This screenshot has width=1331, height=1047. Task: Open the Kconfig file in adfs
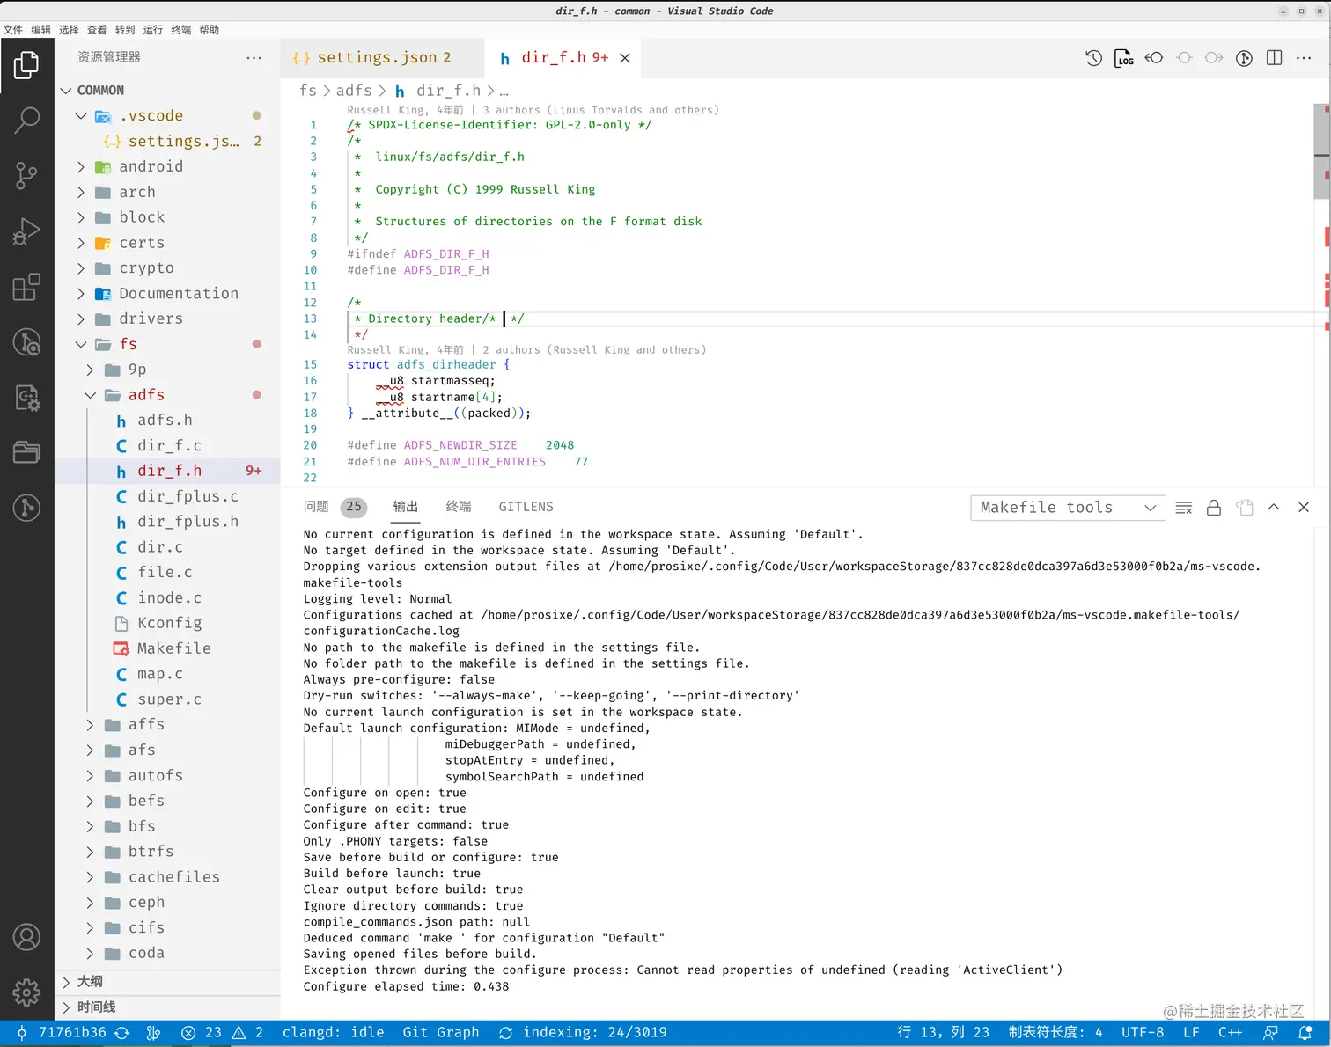pyautogui.click(x=167, y=624)
